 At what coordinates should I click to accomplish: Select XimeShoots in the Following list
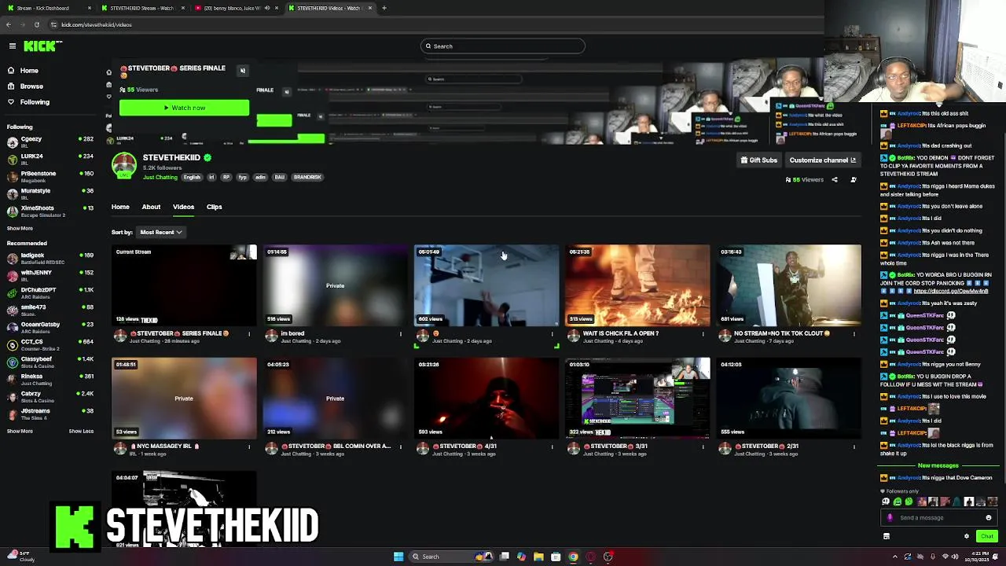click(x=50, y=211)
